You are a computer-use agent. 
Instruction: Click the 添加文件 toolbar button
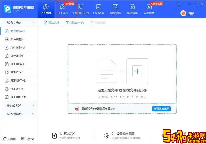(51, 23)
